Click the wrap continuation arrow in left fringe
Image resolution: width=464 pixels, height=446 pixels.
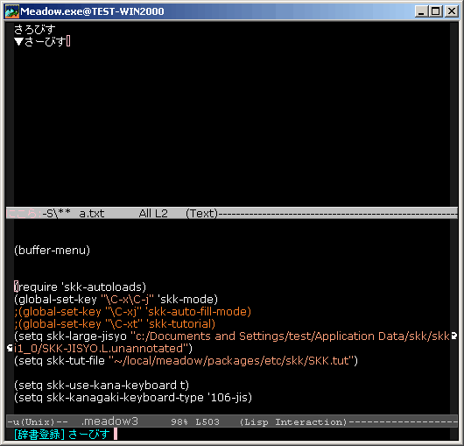pyautogui.click(x=10, y=349)
